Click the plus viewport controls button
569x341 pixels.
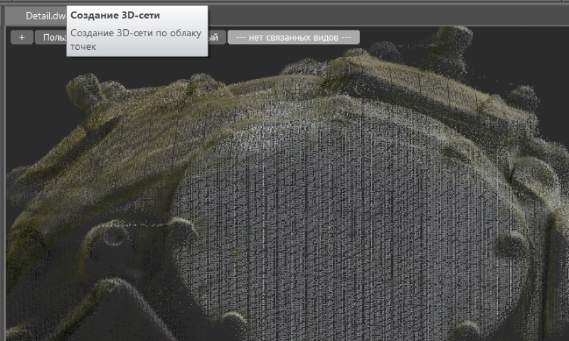[21, 37]
